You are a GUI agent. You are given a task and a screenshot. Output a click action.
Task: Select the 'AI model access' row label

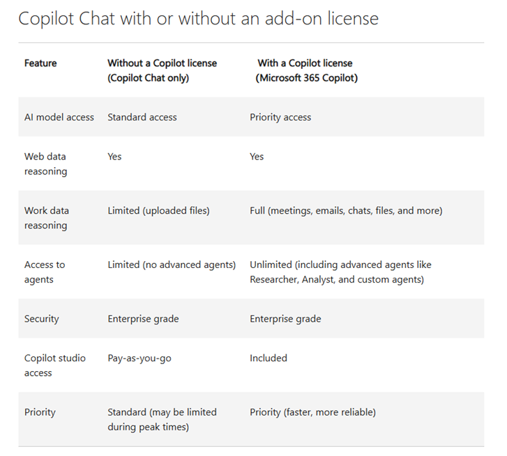point(59,117)
